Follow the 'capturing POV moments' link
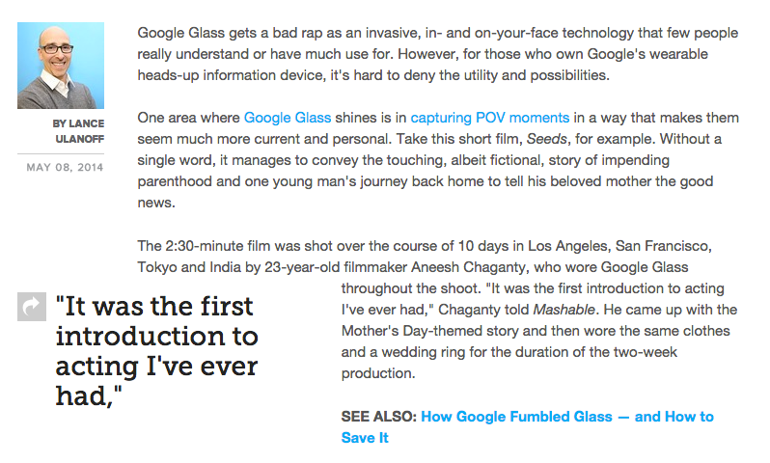This screenshot has width=770, height=463. (489, 118)
